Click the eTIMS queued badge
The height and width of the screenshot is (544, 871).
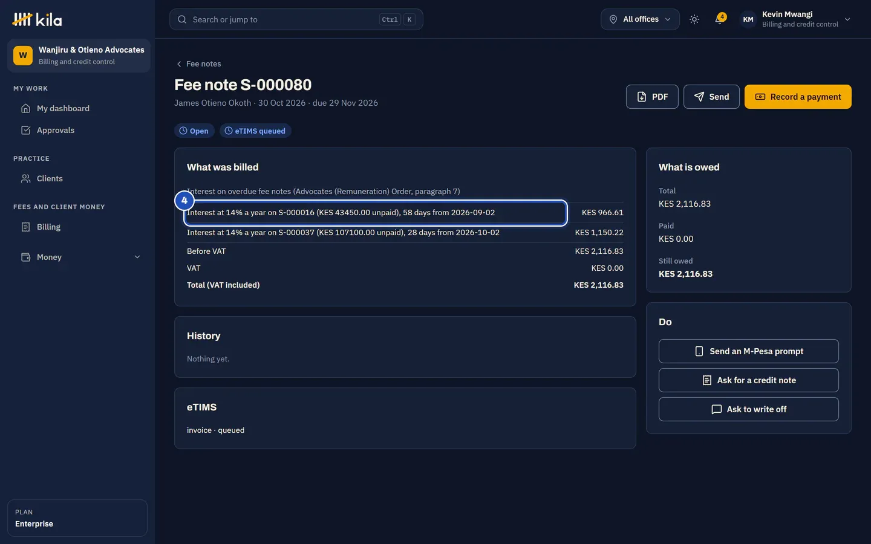(x=255, y=131)
